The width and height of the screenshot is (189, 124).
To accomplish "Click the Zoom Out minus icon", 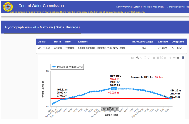I will click(x=158, y=58).
